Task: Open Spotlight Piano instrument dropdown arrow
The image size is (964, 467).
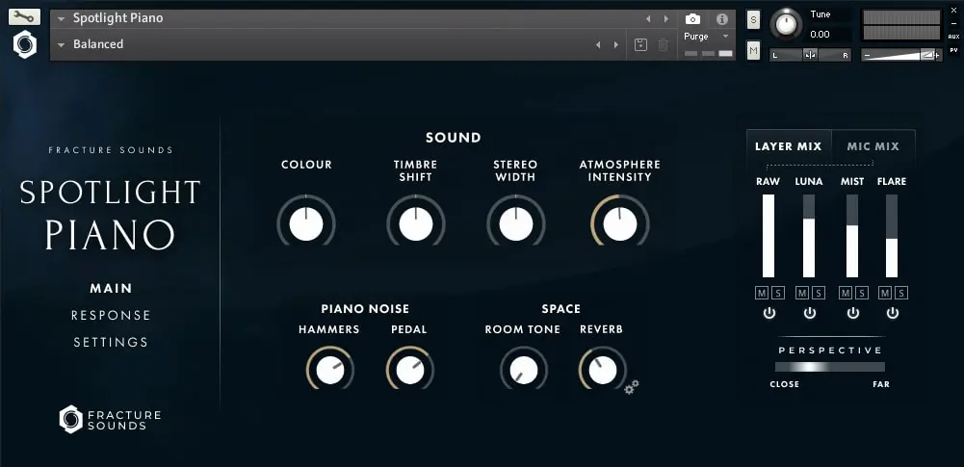Action: tap(61, 19)
